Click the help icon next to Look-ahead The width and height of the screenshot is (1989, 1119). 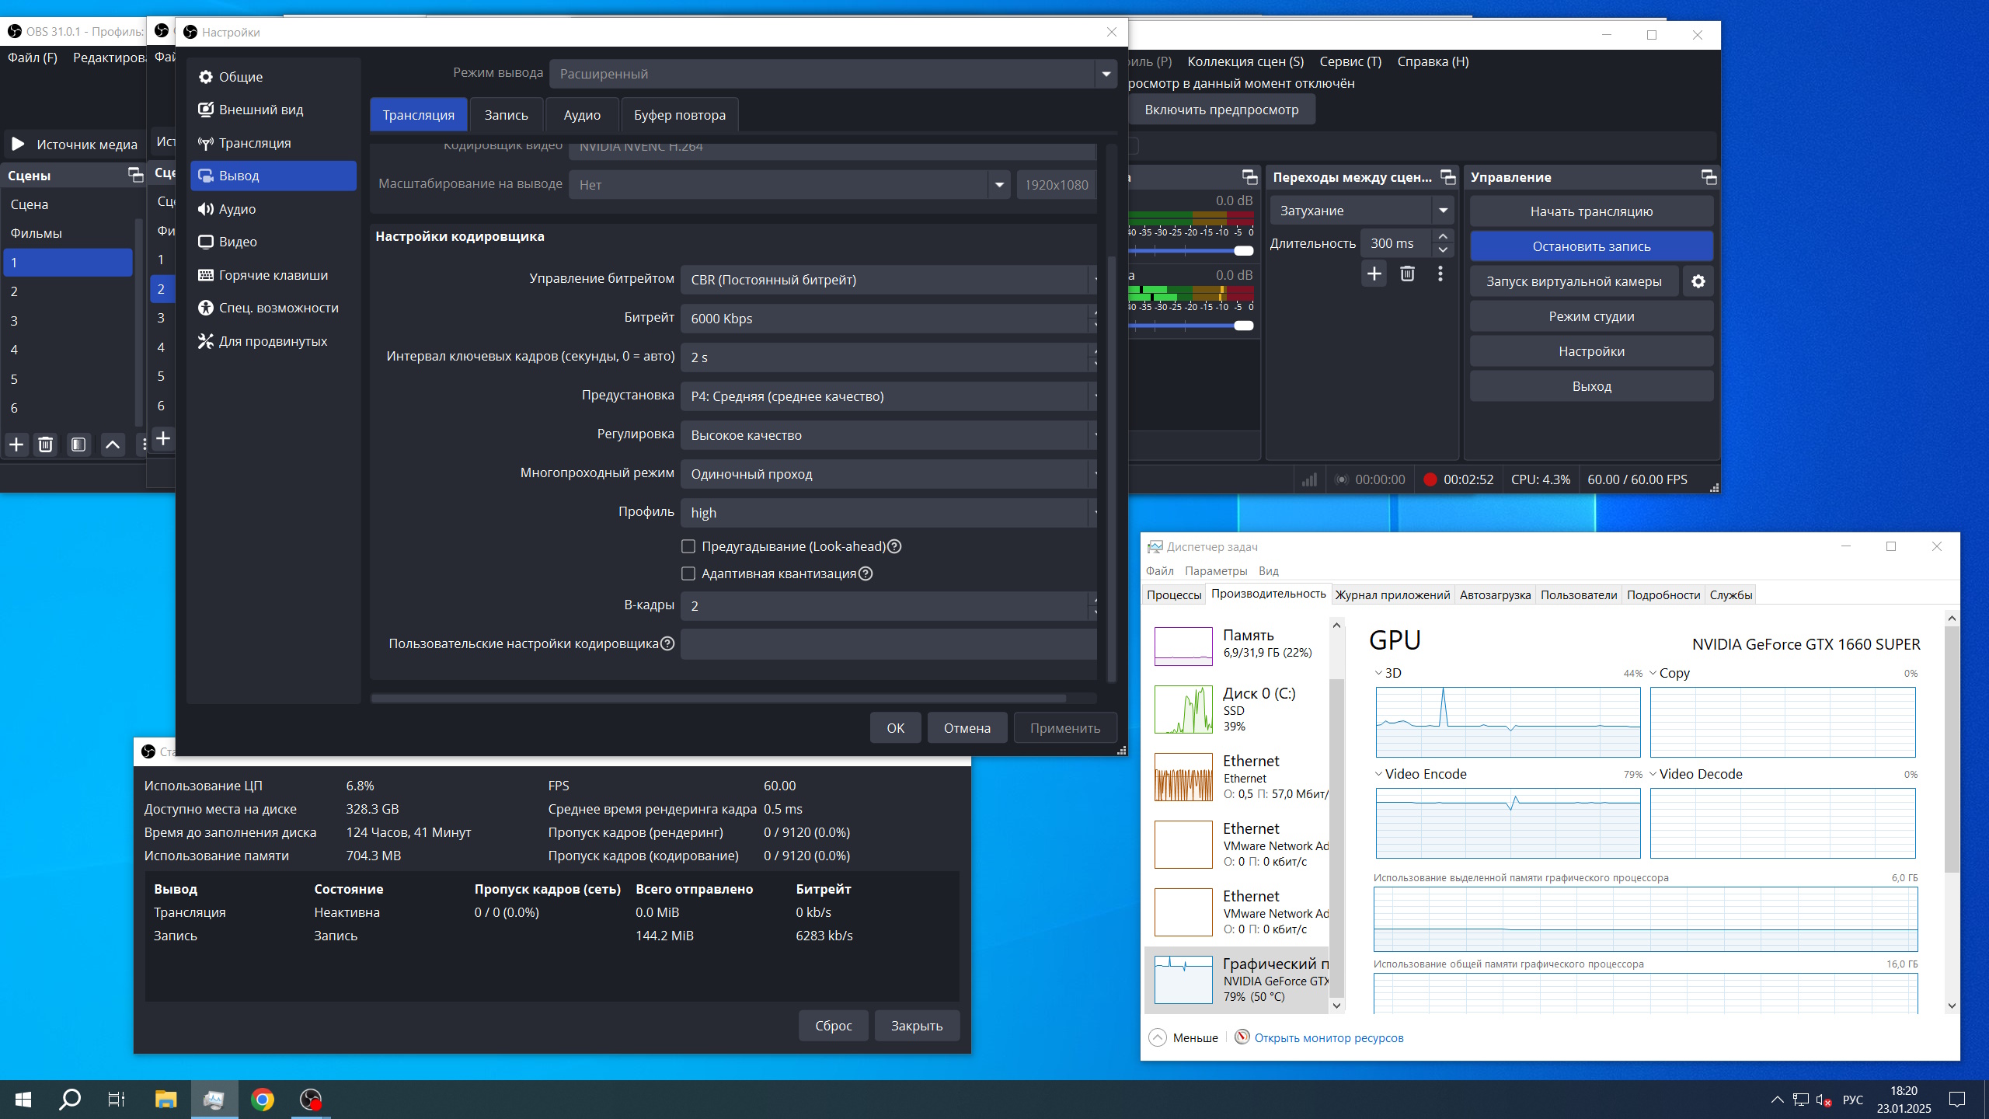[894, 546]
